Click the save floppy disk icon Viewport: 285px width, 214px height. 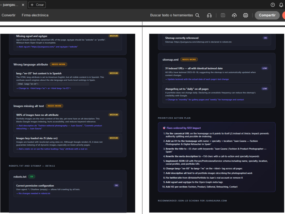coord(223,15)
